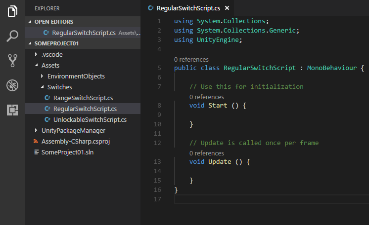Click 'using System.Collections;' on line 1

221,21
